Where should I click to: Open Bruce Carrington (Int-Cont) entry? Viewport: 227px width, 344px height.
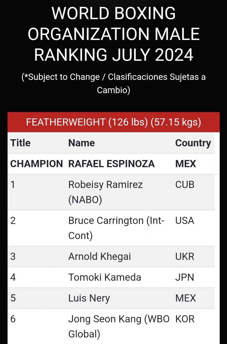pos(116,228)
